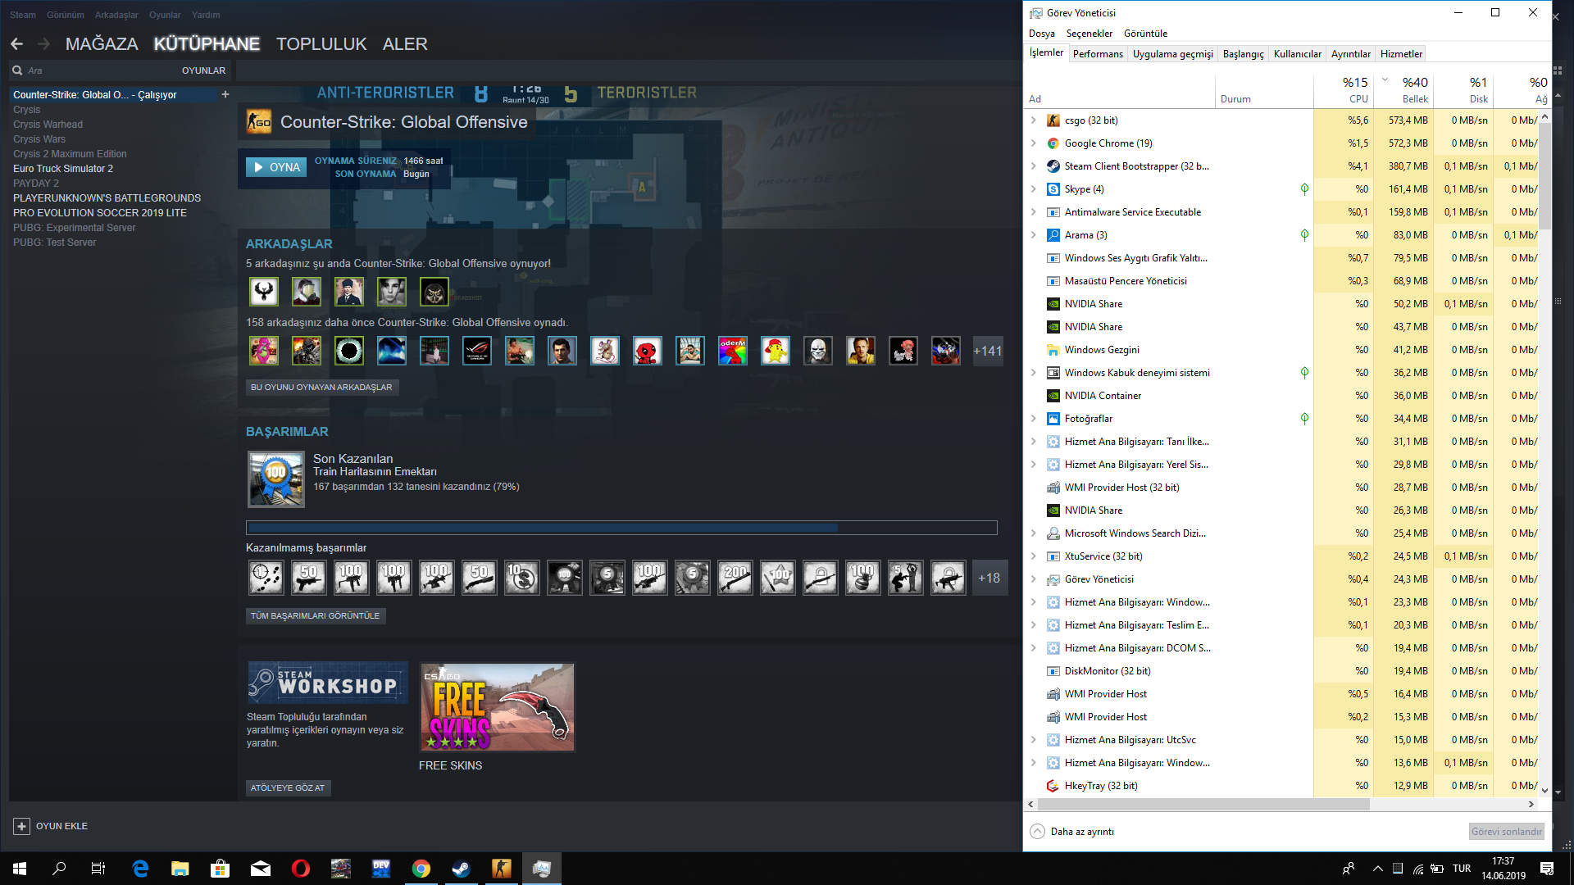Click the plus icon next to Counter-Strike in the games list
Image resolution: width=1574 pixels, height=885 pixels.
225,94
